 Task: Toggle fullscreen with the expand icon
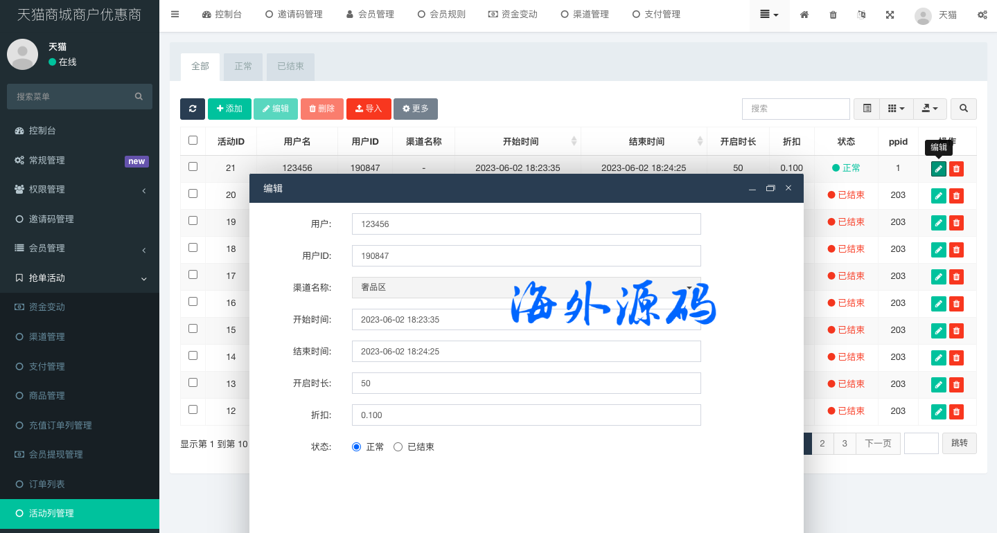tap(890, 15)
